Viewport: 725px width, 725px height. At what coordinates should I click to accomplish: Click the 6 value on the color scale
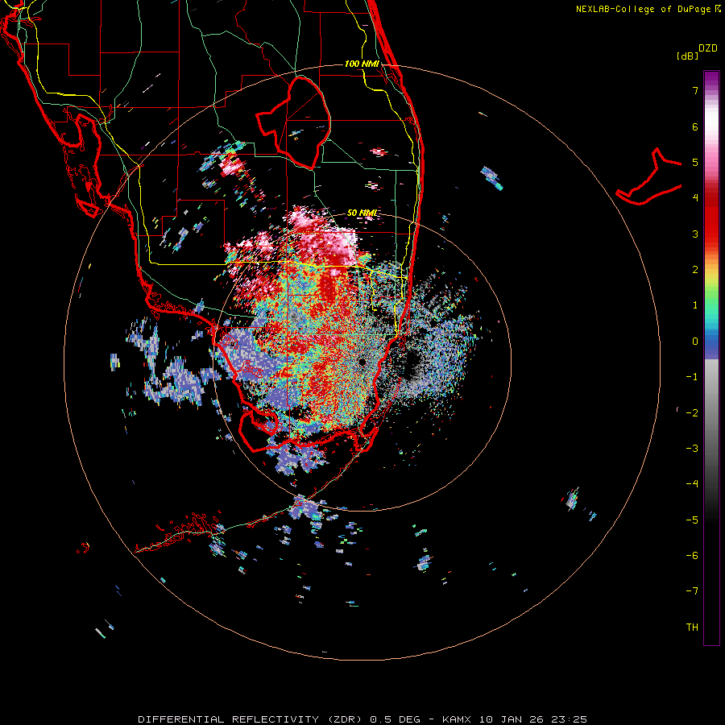(695, 126)
